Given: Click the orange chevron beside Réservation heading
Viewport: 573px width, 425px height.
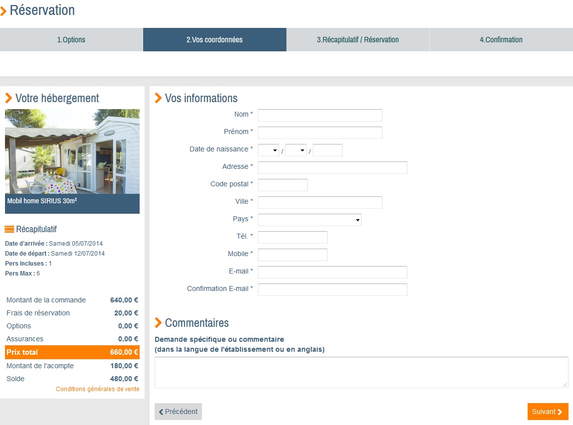Looking at the screenshot, I should coord(3,11).
